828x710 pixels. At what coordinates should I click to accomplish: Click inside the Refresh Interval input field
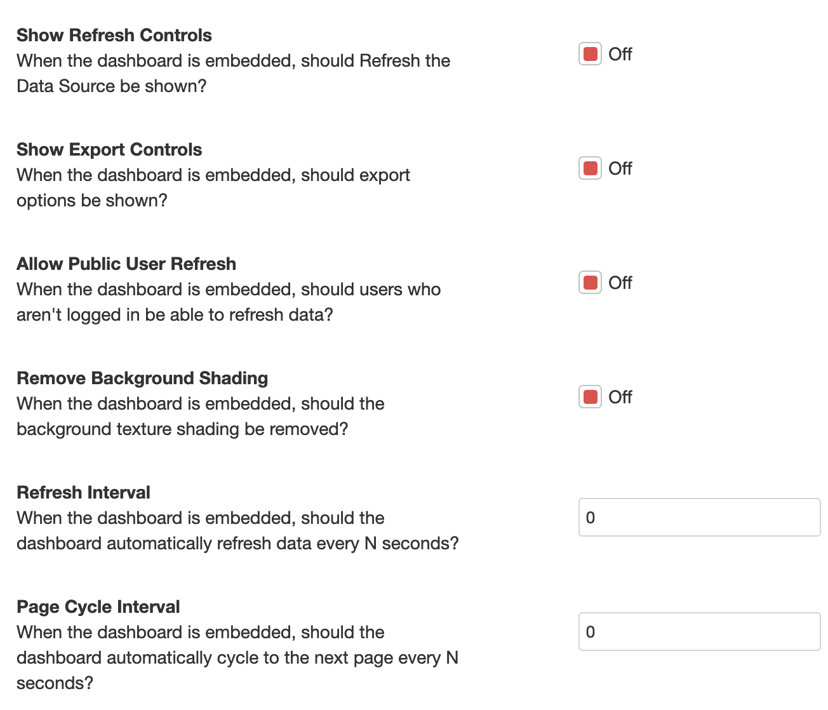coord(698,517)
